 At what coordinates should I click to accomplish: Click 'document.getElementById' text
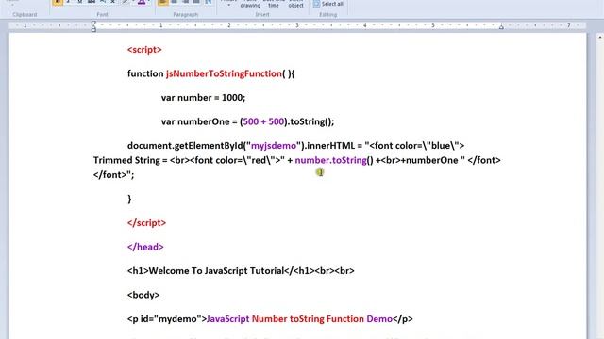(185, 146)
